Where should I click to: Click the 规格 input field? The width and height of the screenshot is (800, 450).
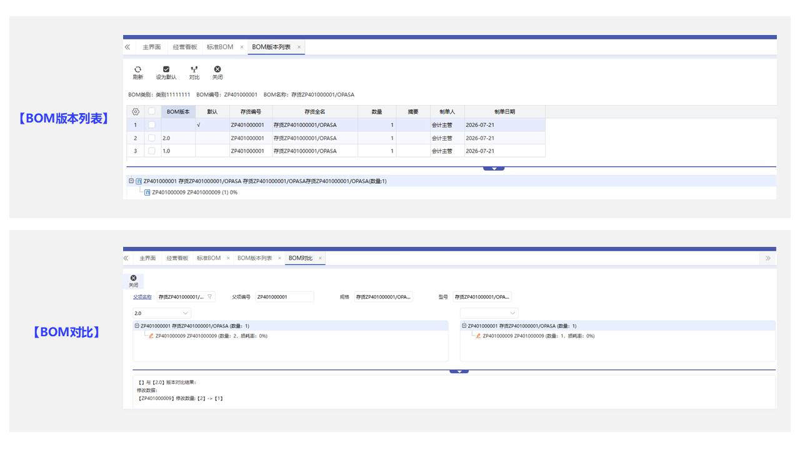[384, 297]
